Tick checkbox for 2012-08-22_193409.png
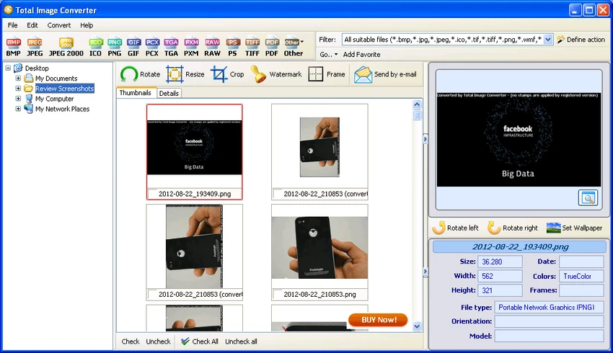 point(152,194)
